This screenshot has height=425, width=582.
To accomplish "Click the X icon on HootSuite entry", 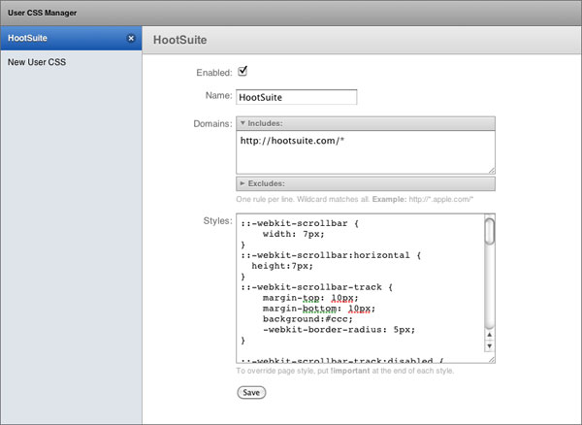I will coord(131,39).
